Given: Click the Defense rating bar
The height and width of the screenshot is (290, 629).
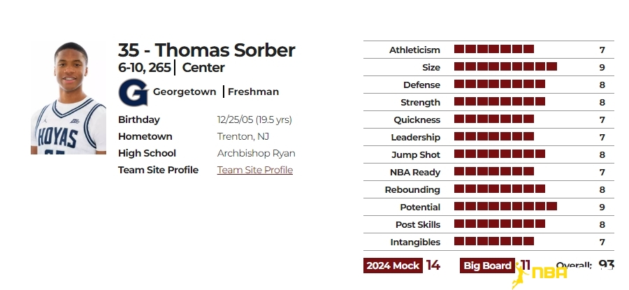Looking at the screenshot, I should point(500,85).
